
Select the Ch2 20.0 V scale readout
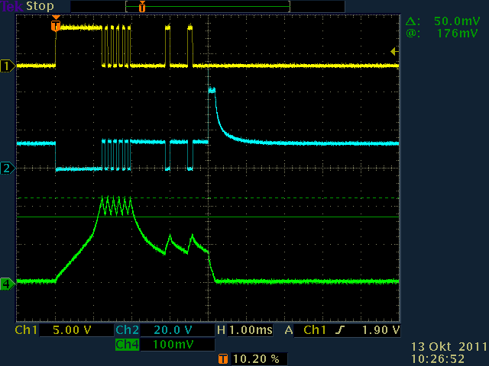click(x=164, y=331)
